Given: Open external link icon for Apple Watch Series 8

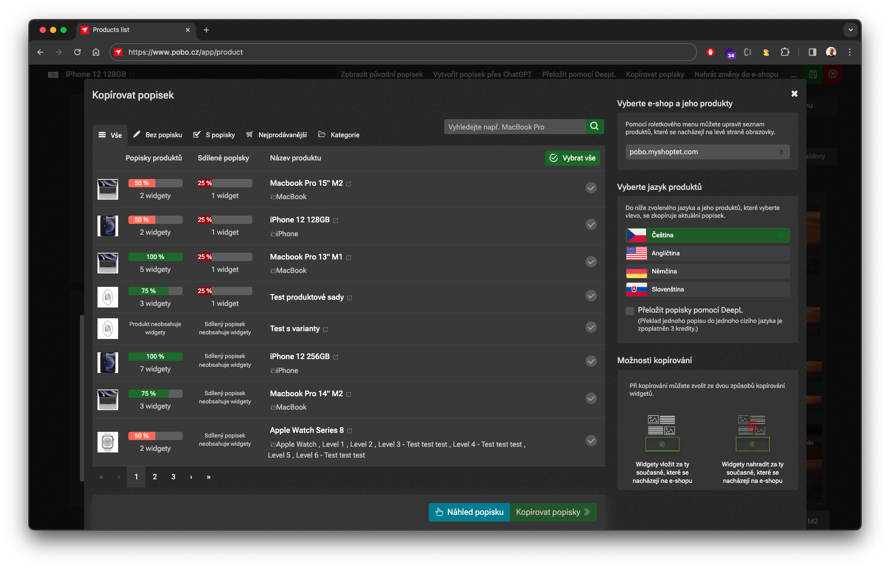Looking at the screenshot, I should pos(350,431).
